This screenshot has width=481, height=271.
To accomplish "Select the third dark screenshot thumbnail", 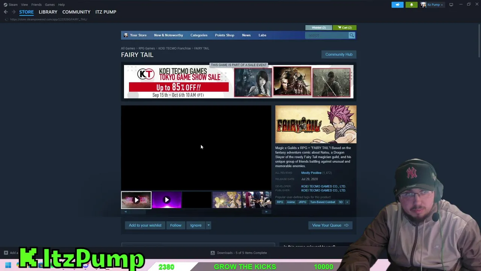I will point(197,200).
